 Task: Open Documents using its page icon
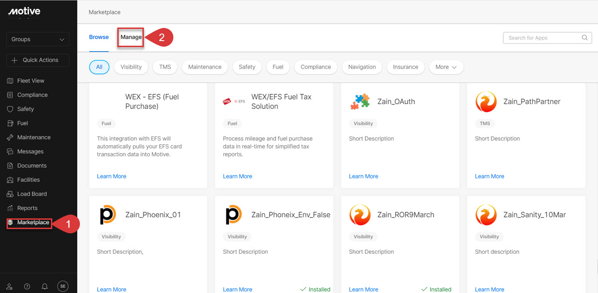[10, 166]
